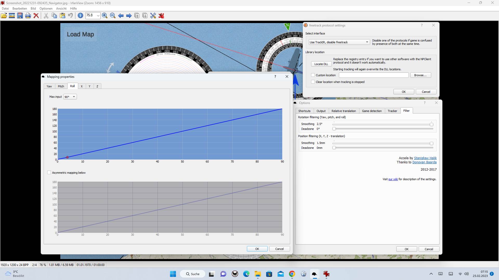
Task: Click the open file folder icon
Action: (4, 16)
